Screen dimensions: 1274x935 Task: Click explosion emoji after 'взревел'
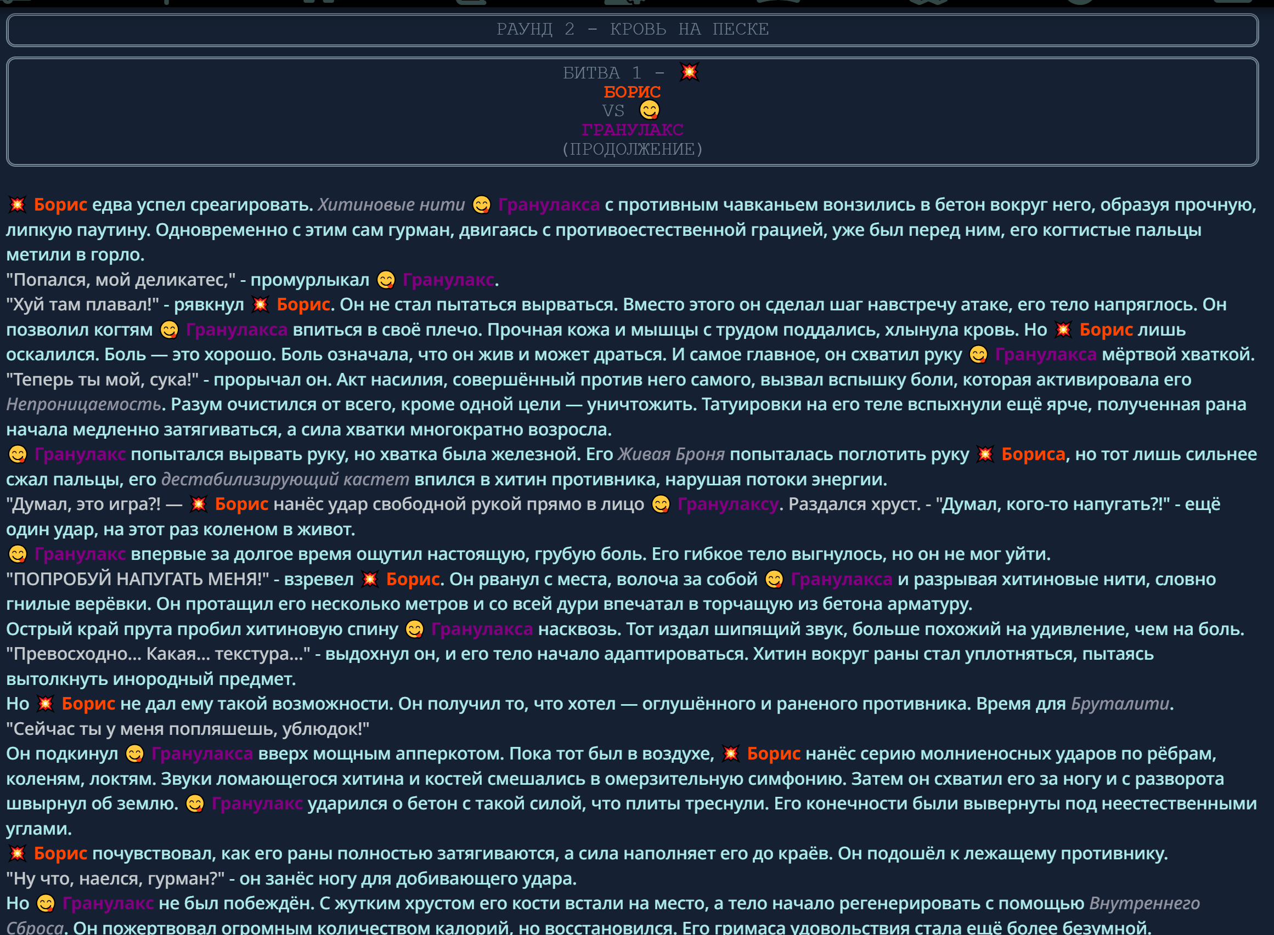tap(370, 579)
